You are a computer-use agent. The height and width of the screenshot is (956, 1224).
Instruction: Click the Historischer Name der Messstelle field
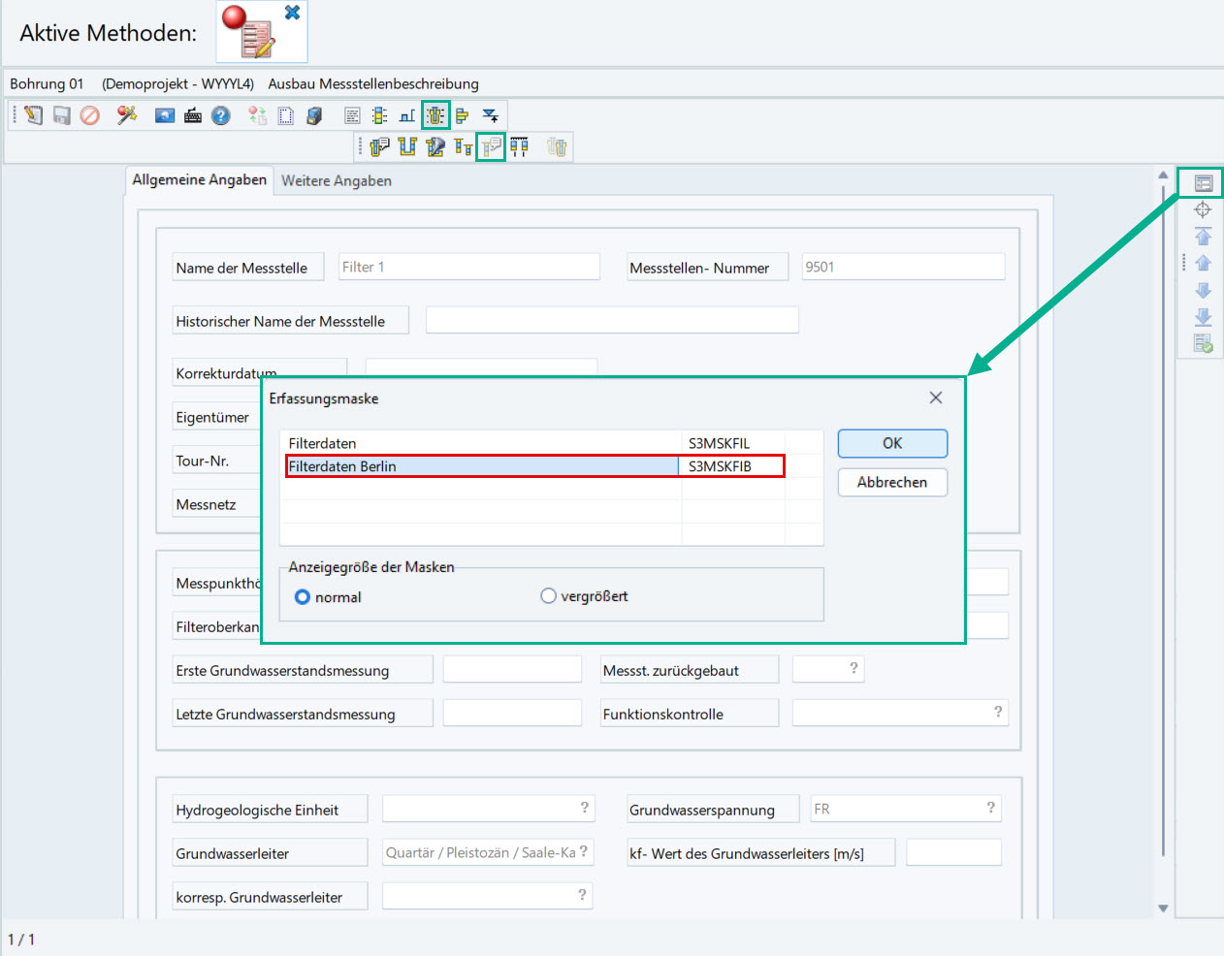coord(612,320)
